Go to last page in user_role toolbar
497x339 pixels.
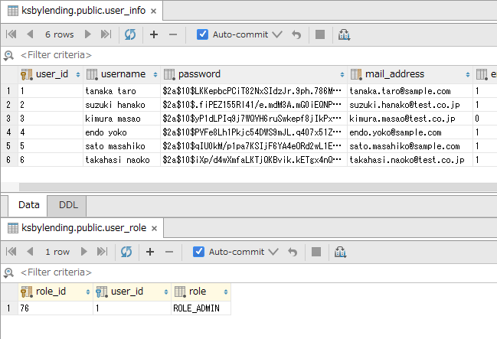point(103,252)
